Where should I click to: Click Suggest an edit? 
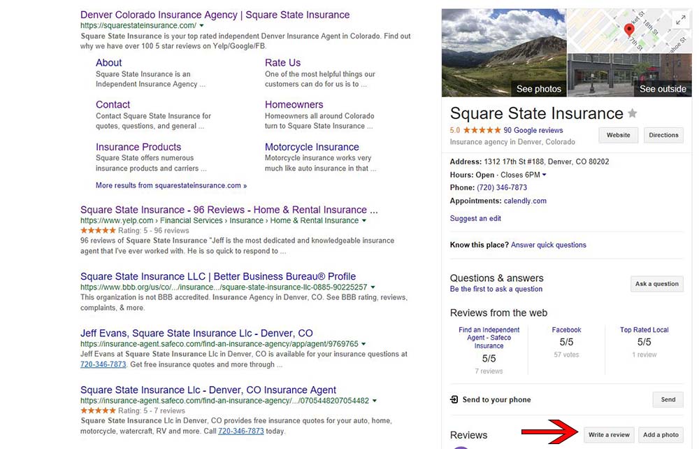(x=475, y=218)
